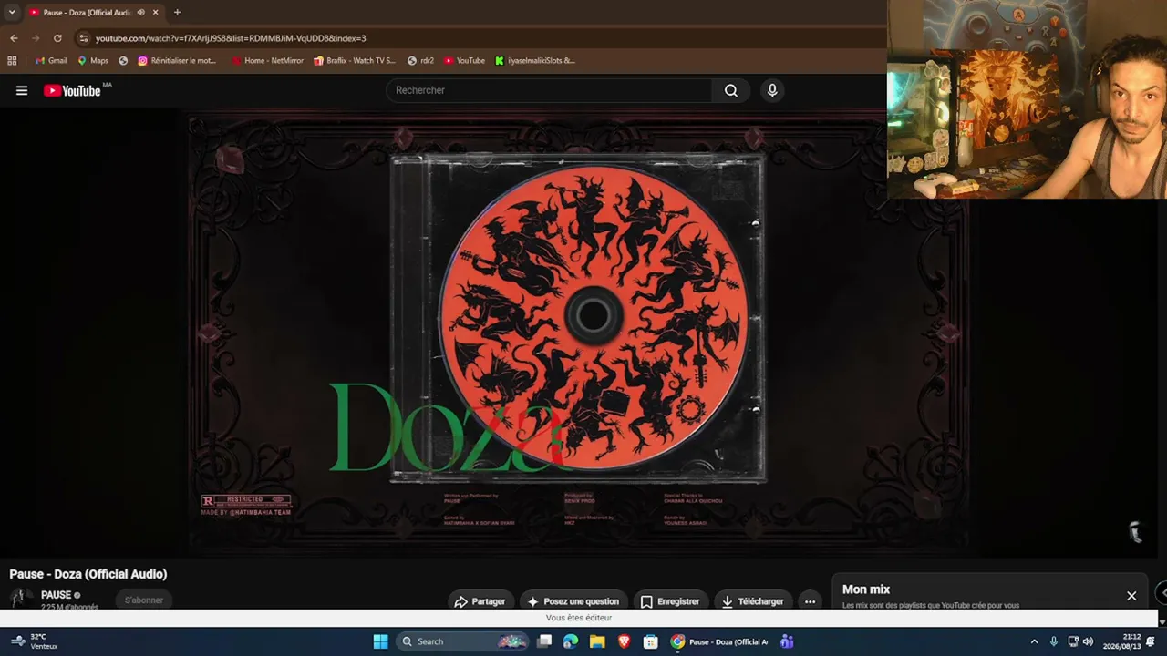
Task: Open the Windows Start menu
Action: pyautogui.click(x=380, y=641)
